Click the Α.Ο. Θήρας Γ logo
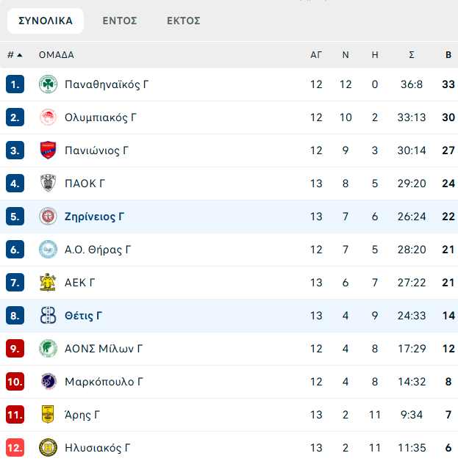 coord(48,250)
